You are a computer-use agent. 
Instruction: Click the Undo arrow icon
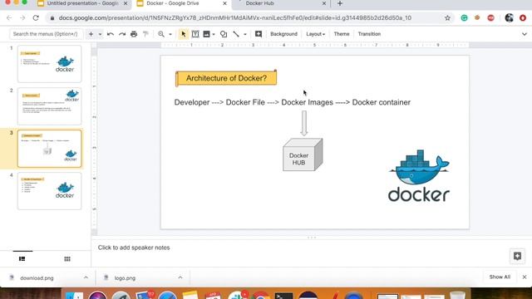point(111,34)
